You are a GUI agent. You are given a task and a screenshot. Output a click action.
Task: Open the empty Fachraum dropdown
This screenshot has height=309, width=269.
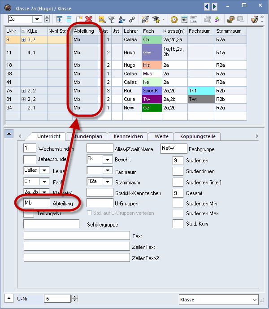[108, 170]
